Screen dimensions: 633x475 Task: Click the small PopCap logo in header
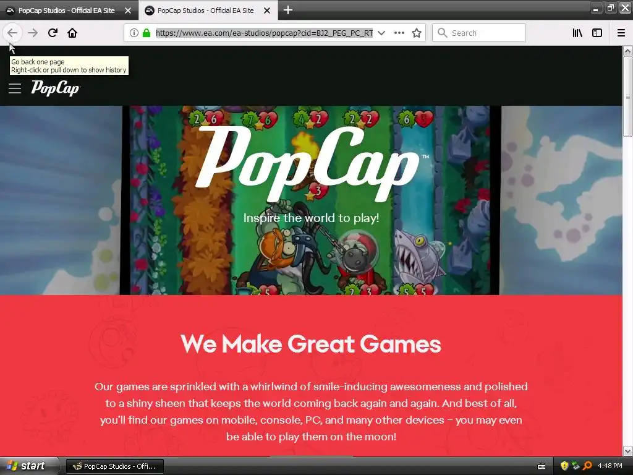coord(56,88)
